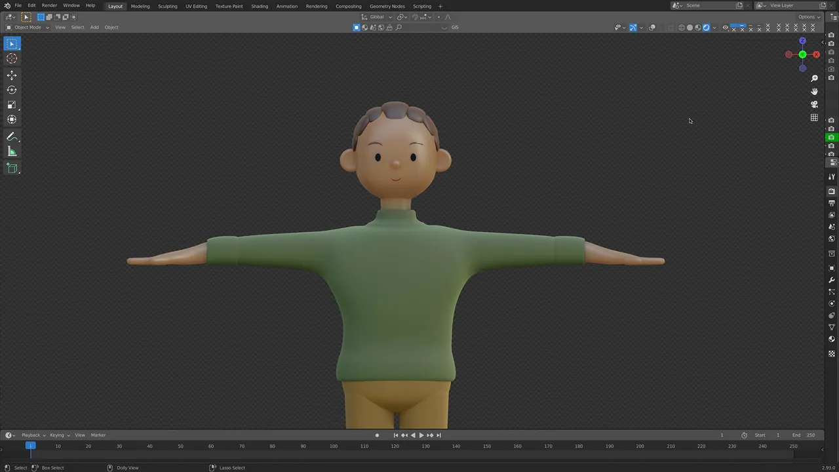Open the Render menu

(x=49, y=5)
